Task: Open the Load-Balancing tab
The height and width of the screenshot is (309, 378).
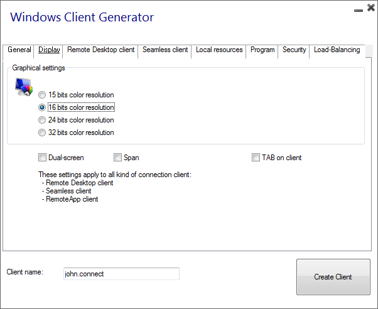Action: pyautogui.click(x=337, y=50)
